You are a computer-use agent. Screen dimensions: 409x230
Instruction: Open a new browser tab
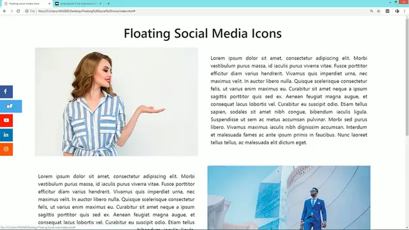108,4
